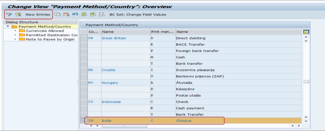Click the GB country code cell
This screenshot has height=131, width=325.
(x=94, y=38)
